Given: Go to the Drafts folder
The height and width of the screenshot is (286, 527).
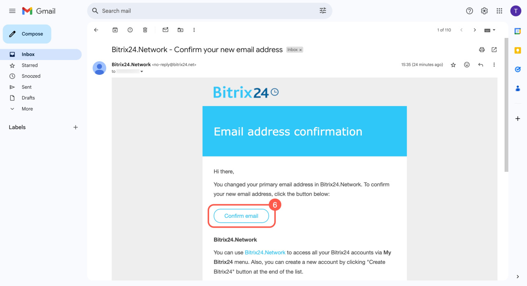Looking at the screenshot, I should 28,98.
